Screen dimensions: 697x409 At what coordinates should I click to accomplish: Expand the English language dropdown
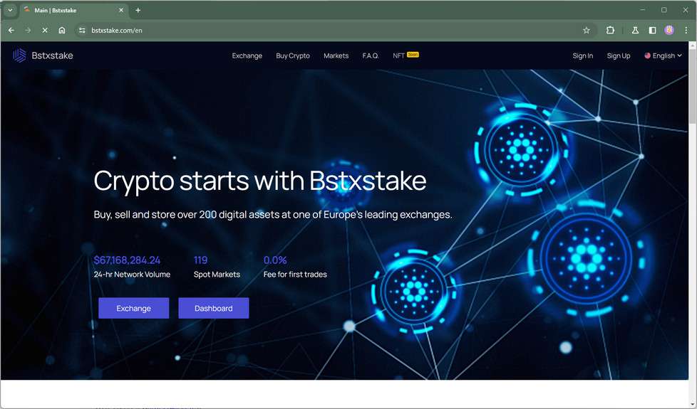click(x=663, y=55)
